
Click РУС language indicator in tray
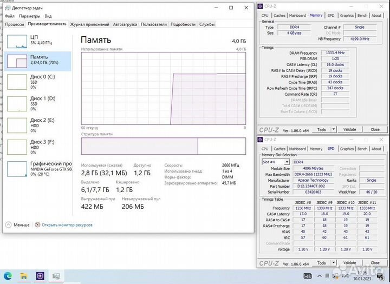(x=345, y=276)
